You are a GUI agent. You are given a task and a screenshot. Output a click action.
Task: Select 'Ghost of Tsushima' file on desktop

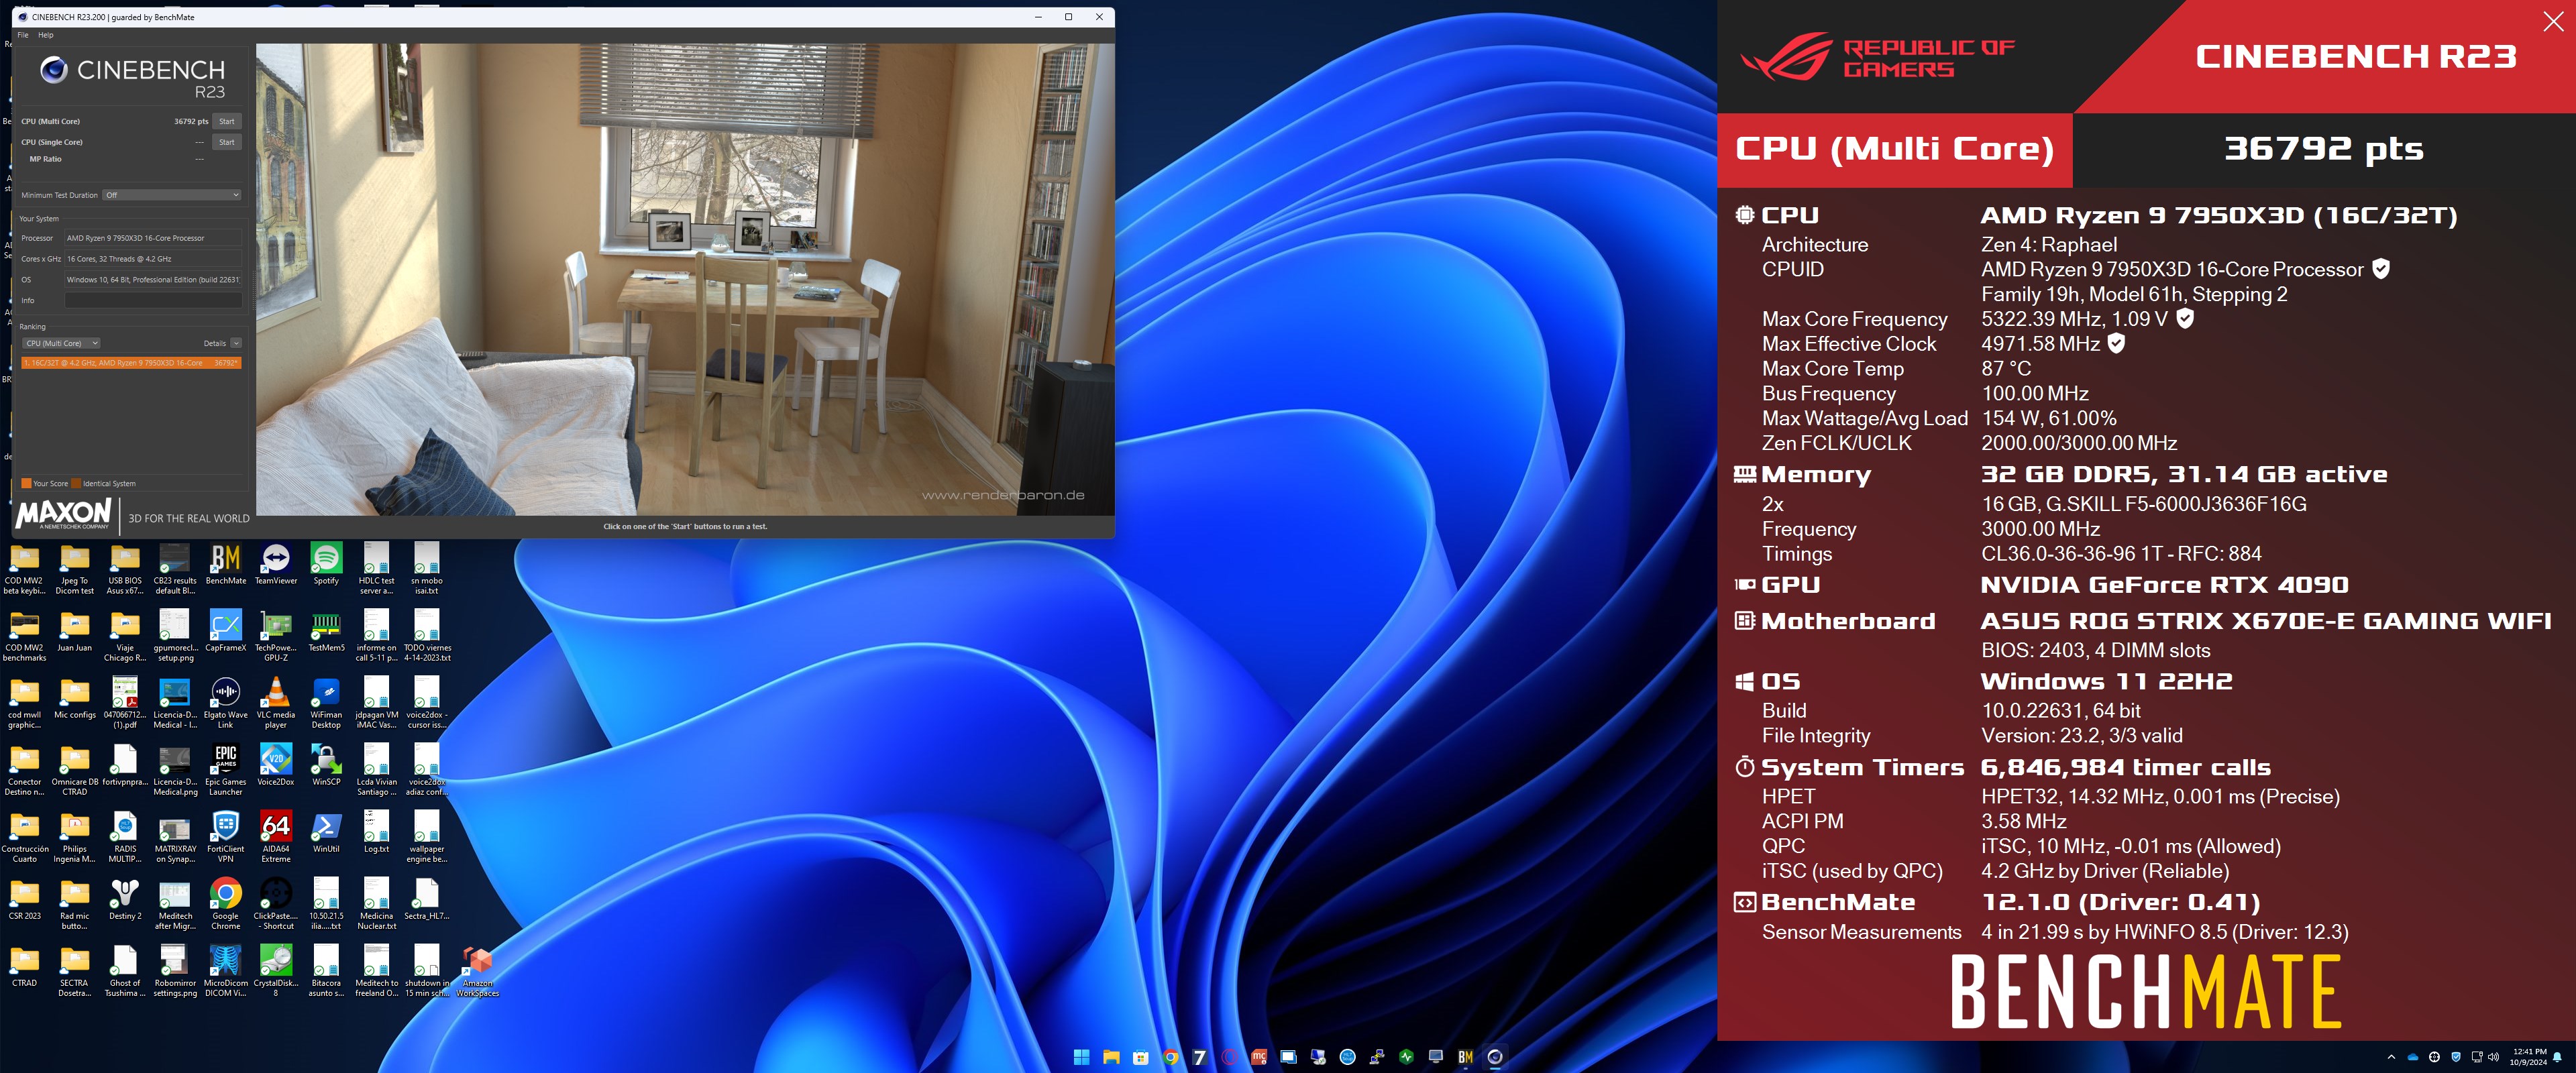click(x=125, y=972)
